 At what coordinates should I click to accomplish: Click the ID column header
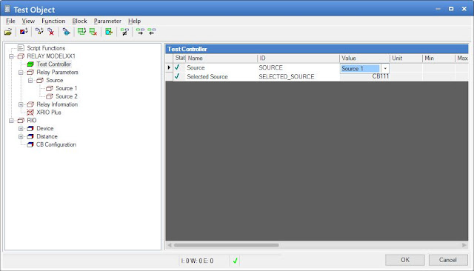coord(298,58)
